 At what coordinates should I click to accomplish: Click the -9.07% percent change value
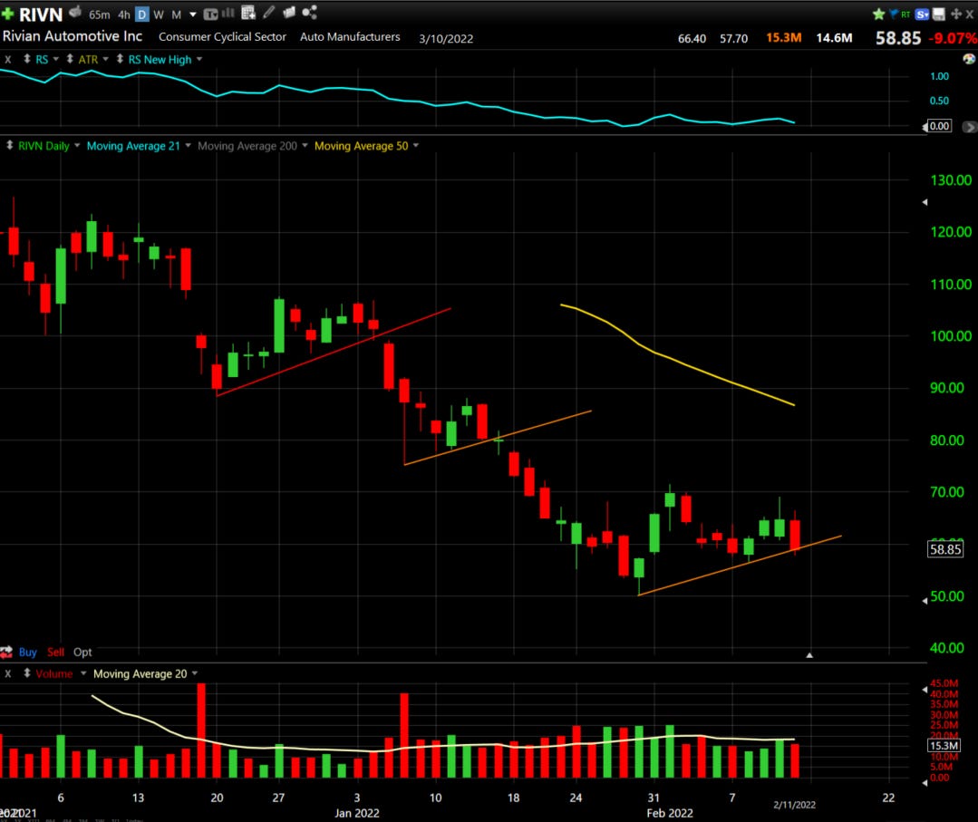pos(953,39)
